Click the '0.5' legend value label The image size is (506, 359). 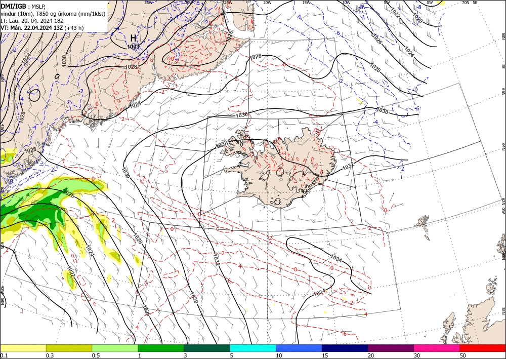coord(96,355)
